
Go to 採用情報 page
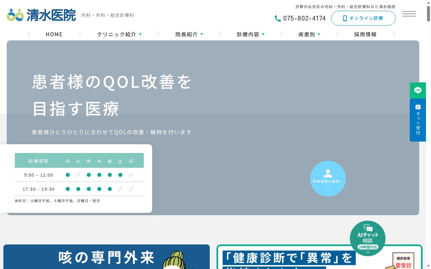pyautogui.click(x=365, y=34)
